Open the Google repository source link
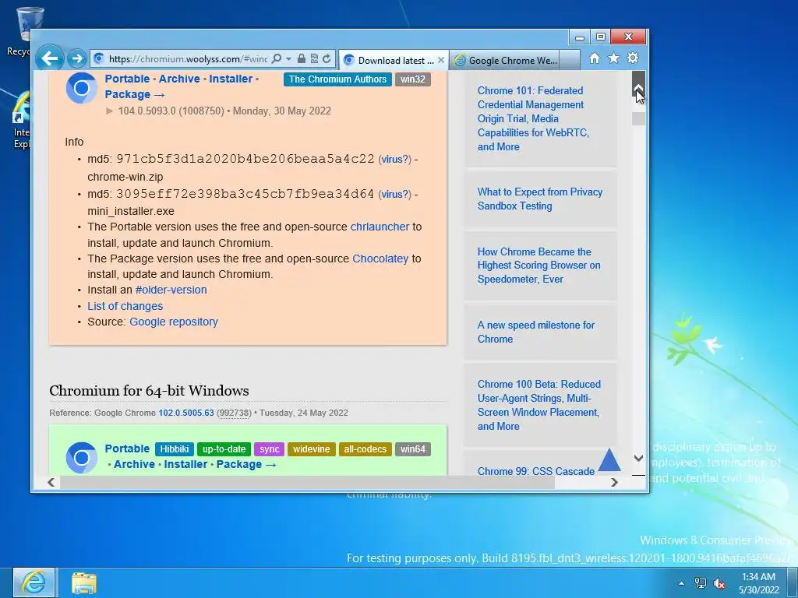The width and height of the screenshot is (798, 598). coord(174,322)
